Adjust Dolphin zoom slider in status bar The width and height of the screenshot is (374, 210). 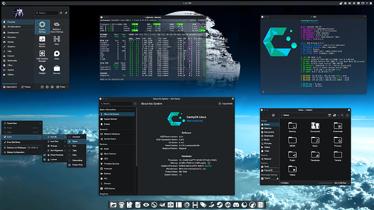(325, 183)
